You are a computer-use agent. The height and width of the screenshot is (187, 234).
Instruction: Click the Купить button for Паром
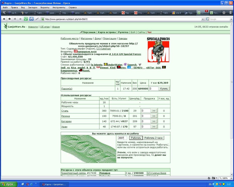[164, 88]
